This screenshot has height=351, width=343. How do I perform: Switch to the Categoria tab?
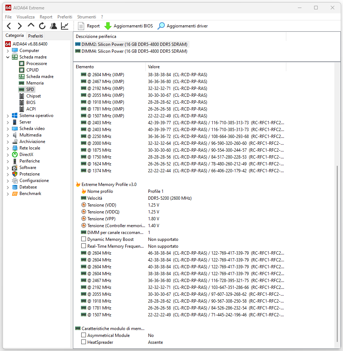14,35
